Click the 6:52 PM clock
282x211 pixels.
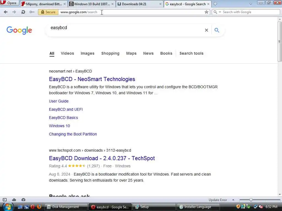[271, 207]
